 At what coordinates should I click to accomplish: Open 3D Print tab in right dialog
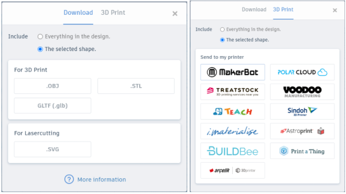[283, 10]
